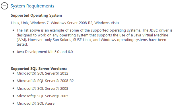Image resolution: width=175 pixels, height=109 pixels.
Task: Click the Microsoft SQL Azure list item
Action: (36, 104)
